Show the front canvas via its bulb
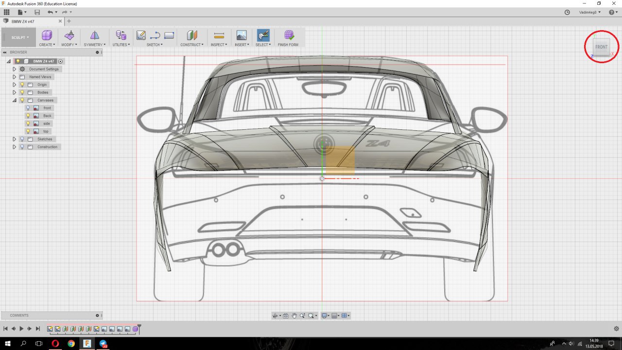Image resolution: width=622 pixels, height=350 pixels. [28, 108]
